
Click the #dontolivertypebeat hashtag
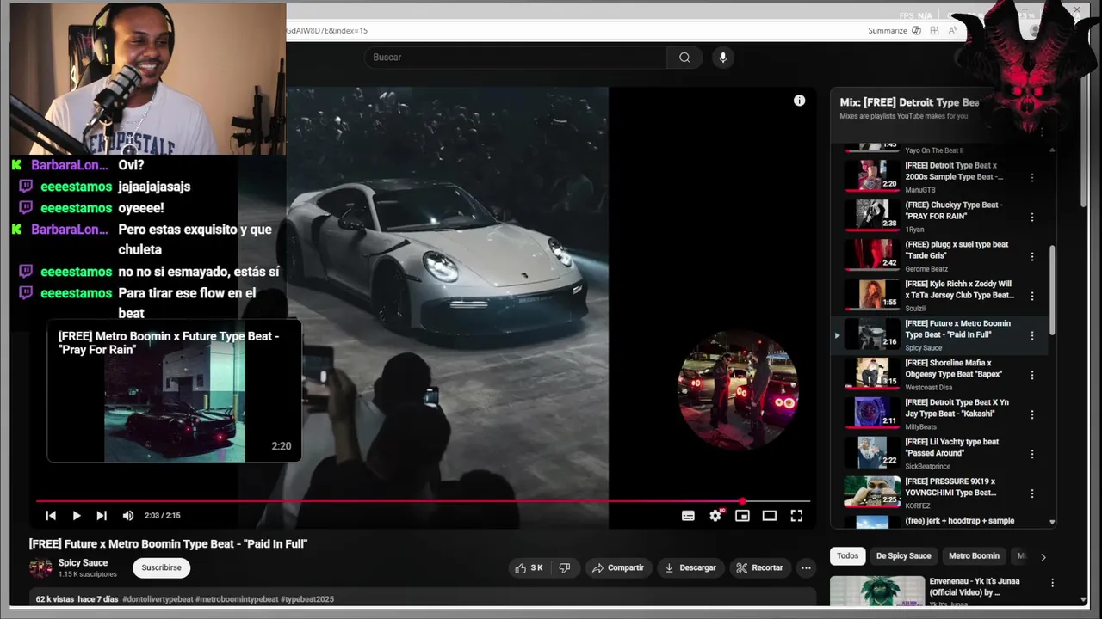click(x=158, y=599)
